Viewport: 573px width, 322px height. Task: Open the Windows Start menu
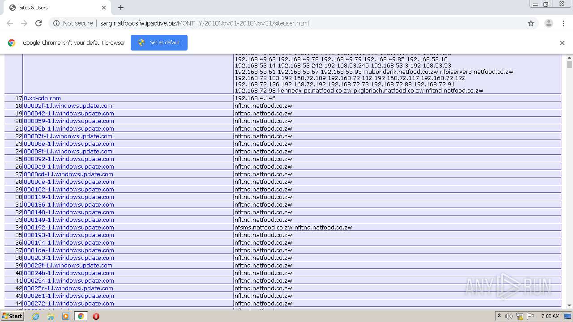pos(12,316)
